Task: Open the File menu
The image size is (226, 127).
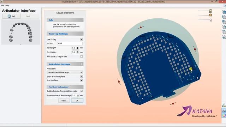Action: 2,6
